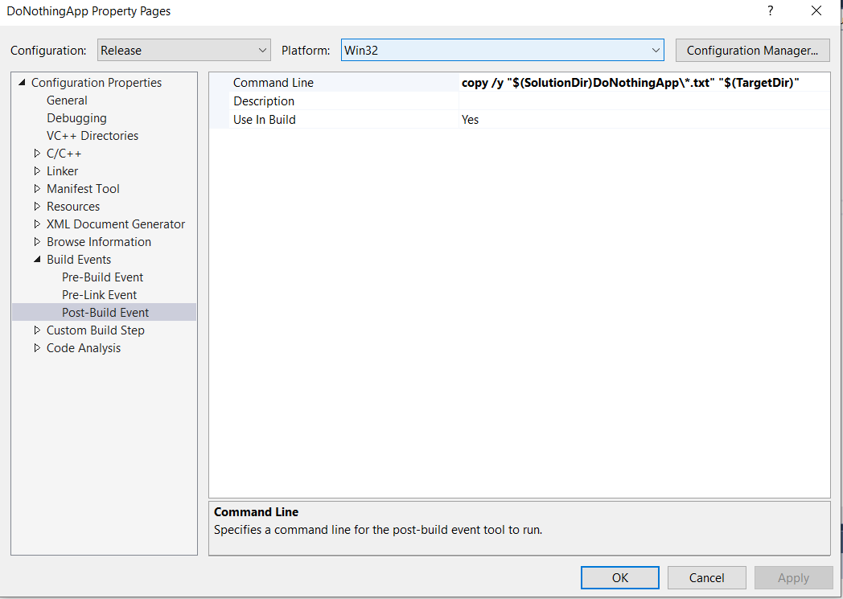Edit the copy /y command line value
Image resolution: width=843 pixels, height=599 pixels.
pyautogui.click(x=644, y=83)
